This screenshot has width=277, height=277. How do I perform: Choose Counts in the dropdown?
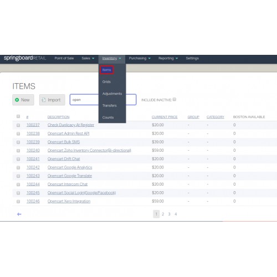click(x=108, y=117)
